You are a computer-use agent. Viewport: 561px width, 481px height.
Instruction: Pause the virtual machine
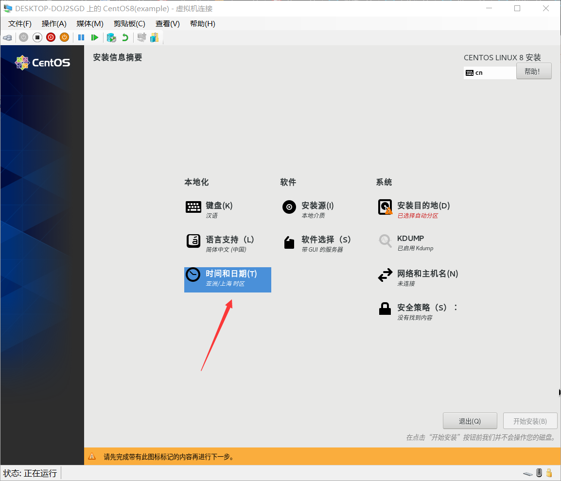(x=81, y=37)
